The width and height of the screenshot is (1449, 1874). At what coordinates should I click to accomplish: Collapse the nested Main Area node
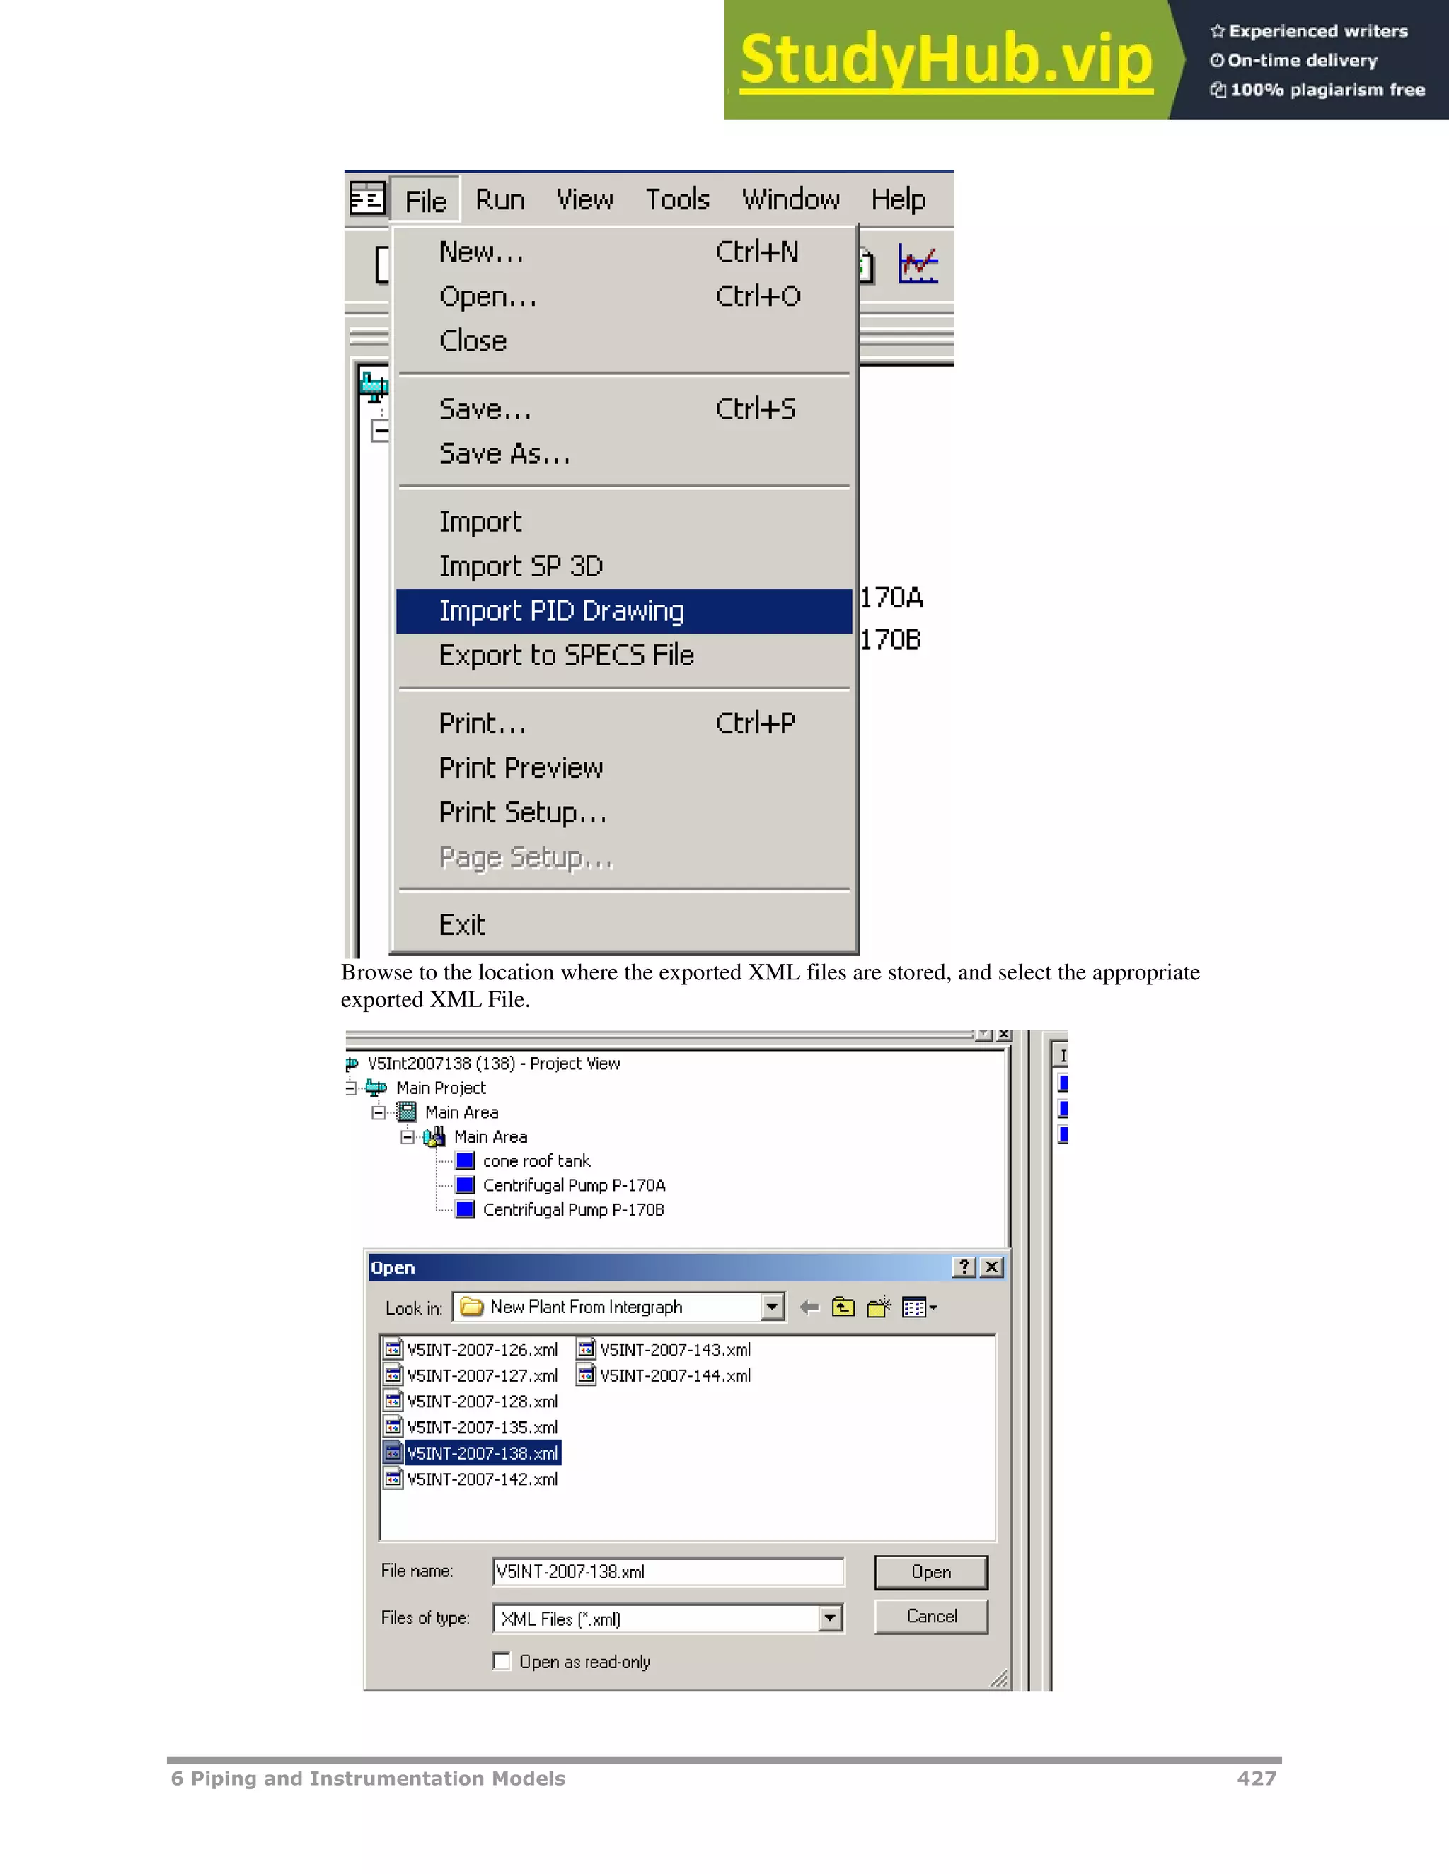point(408,1137)
